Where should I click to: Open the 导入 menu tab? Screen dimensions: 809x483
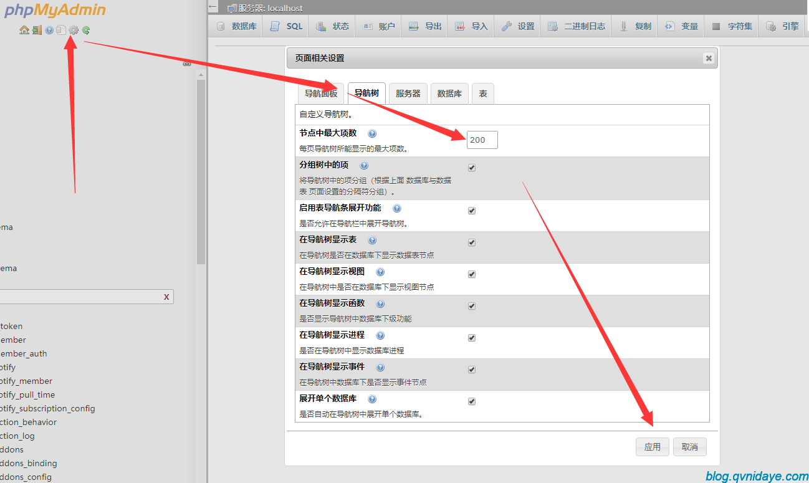pyautogui.click(x=471, y=26)
